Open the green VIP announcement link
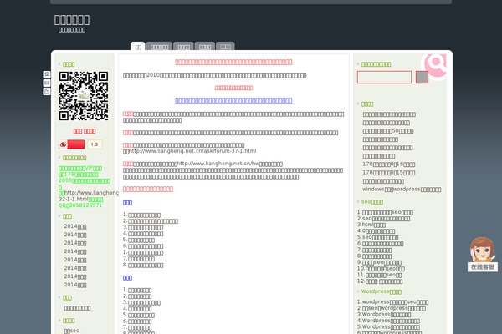Viewport: 502px width, 334px height. [x=80, y=168]
